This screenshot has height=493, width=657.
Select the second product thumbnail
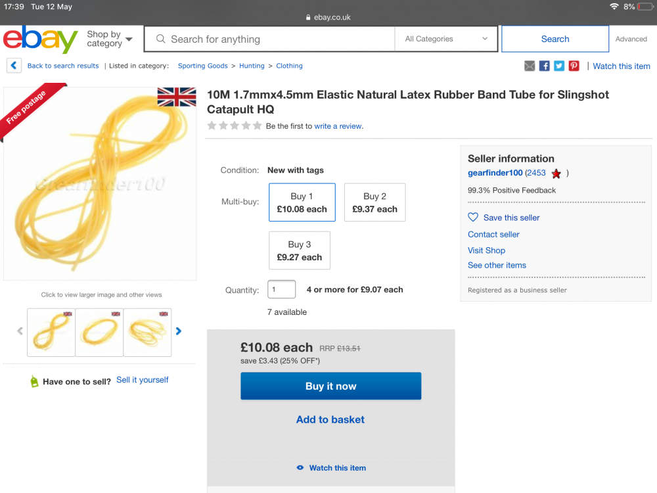tap(99, 333)
